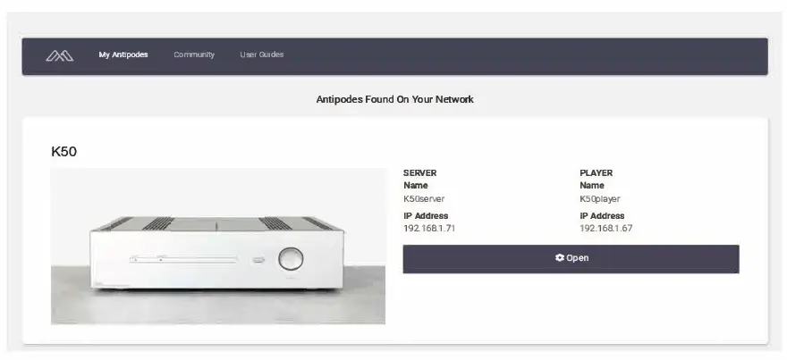The image size is (787, 360).
Task: Open the Community menu item
Action: click(x=194, y=54)
